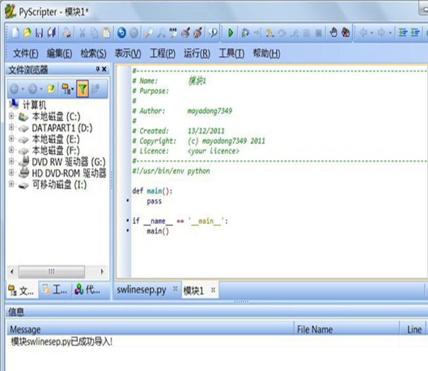Viewport: 428px width, 371px height.
Task: Click the Step Into debugger icon
Action: [x=270, y=33]
